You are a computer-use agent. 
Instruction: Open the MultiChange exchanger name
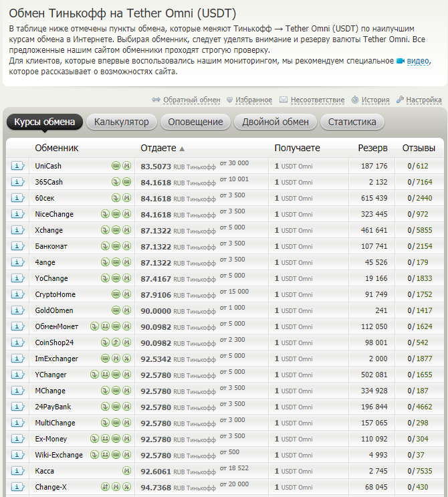(55, 423)
